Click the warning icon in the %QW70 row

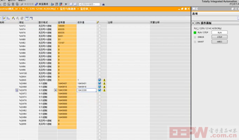104,90
